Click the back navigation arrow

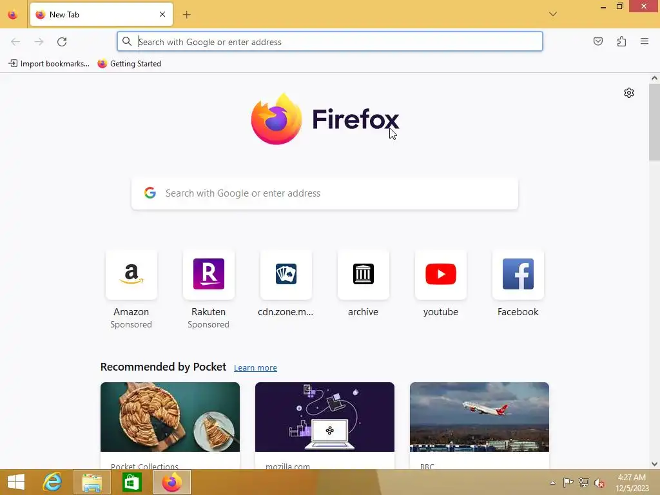15,42
